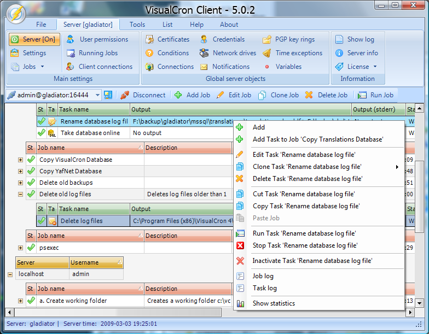Image resolution: width=429 pixels, height=334 pixels.
Task: Open the Network drives icon
Action: tap(204, 53)
